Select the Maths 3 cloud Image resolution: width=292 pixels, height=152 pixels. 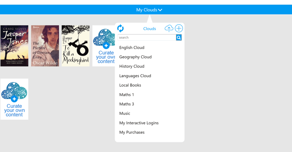click(x=126, y=104)
